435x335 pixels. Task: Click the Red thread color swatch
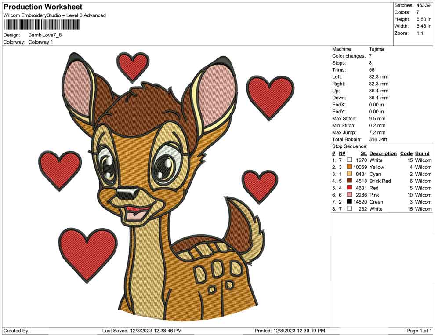(x=349, y=188)
